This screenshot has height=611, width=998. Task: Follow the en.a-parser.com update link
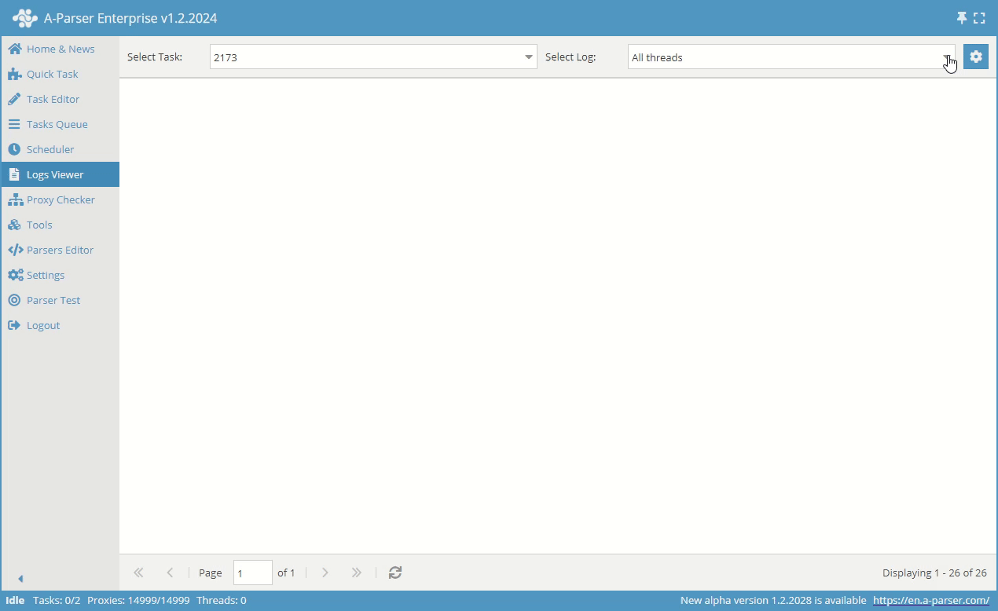click(934, 599)
